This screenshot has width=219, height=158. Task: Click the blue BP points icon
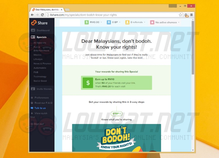click(109, 22)
